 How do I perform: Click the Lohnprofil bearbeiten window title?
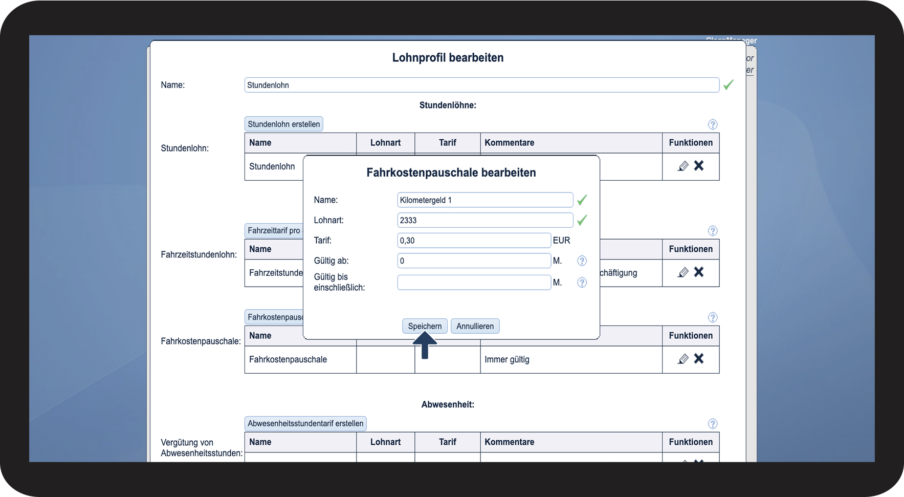click(x=448, y=58)
